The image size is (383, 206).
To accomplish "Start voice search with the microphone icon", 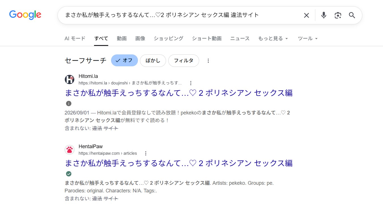I will coord(324,15).
